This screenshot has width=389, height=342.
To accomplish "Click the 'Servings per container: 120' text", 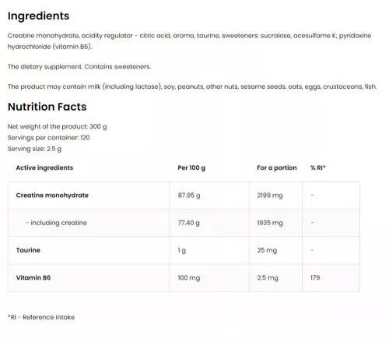I will tap(49, 138).
